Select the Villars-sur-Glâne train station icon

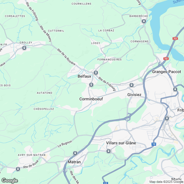click(x=109, y=151)
